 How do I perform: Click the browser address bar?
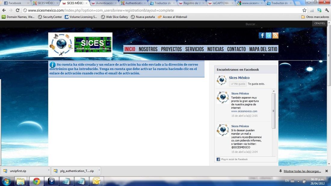tap(162, 10)
